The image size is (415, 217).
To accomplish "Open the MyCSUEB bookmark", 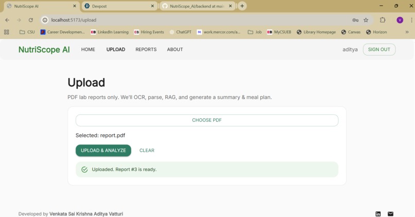I will pos(279,32).
